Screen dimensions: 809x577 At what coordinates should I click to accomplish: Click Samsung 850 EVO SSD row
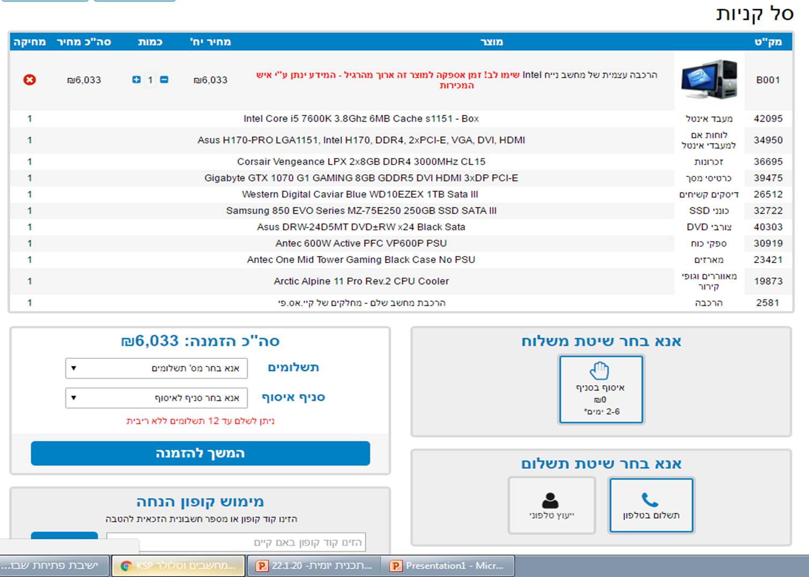(361, 211)
